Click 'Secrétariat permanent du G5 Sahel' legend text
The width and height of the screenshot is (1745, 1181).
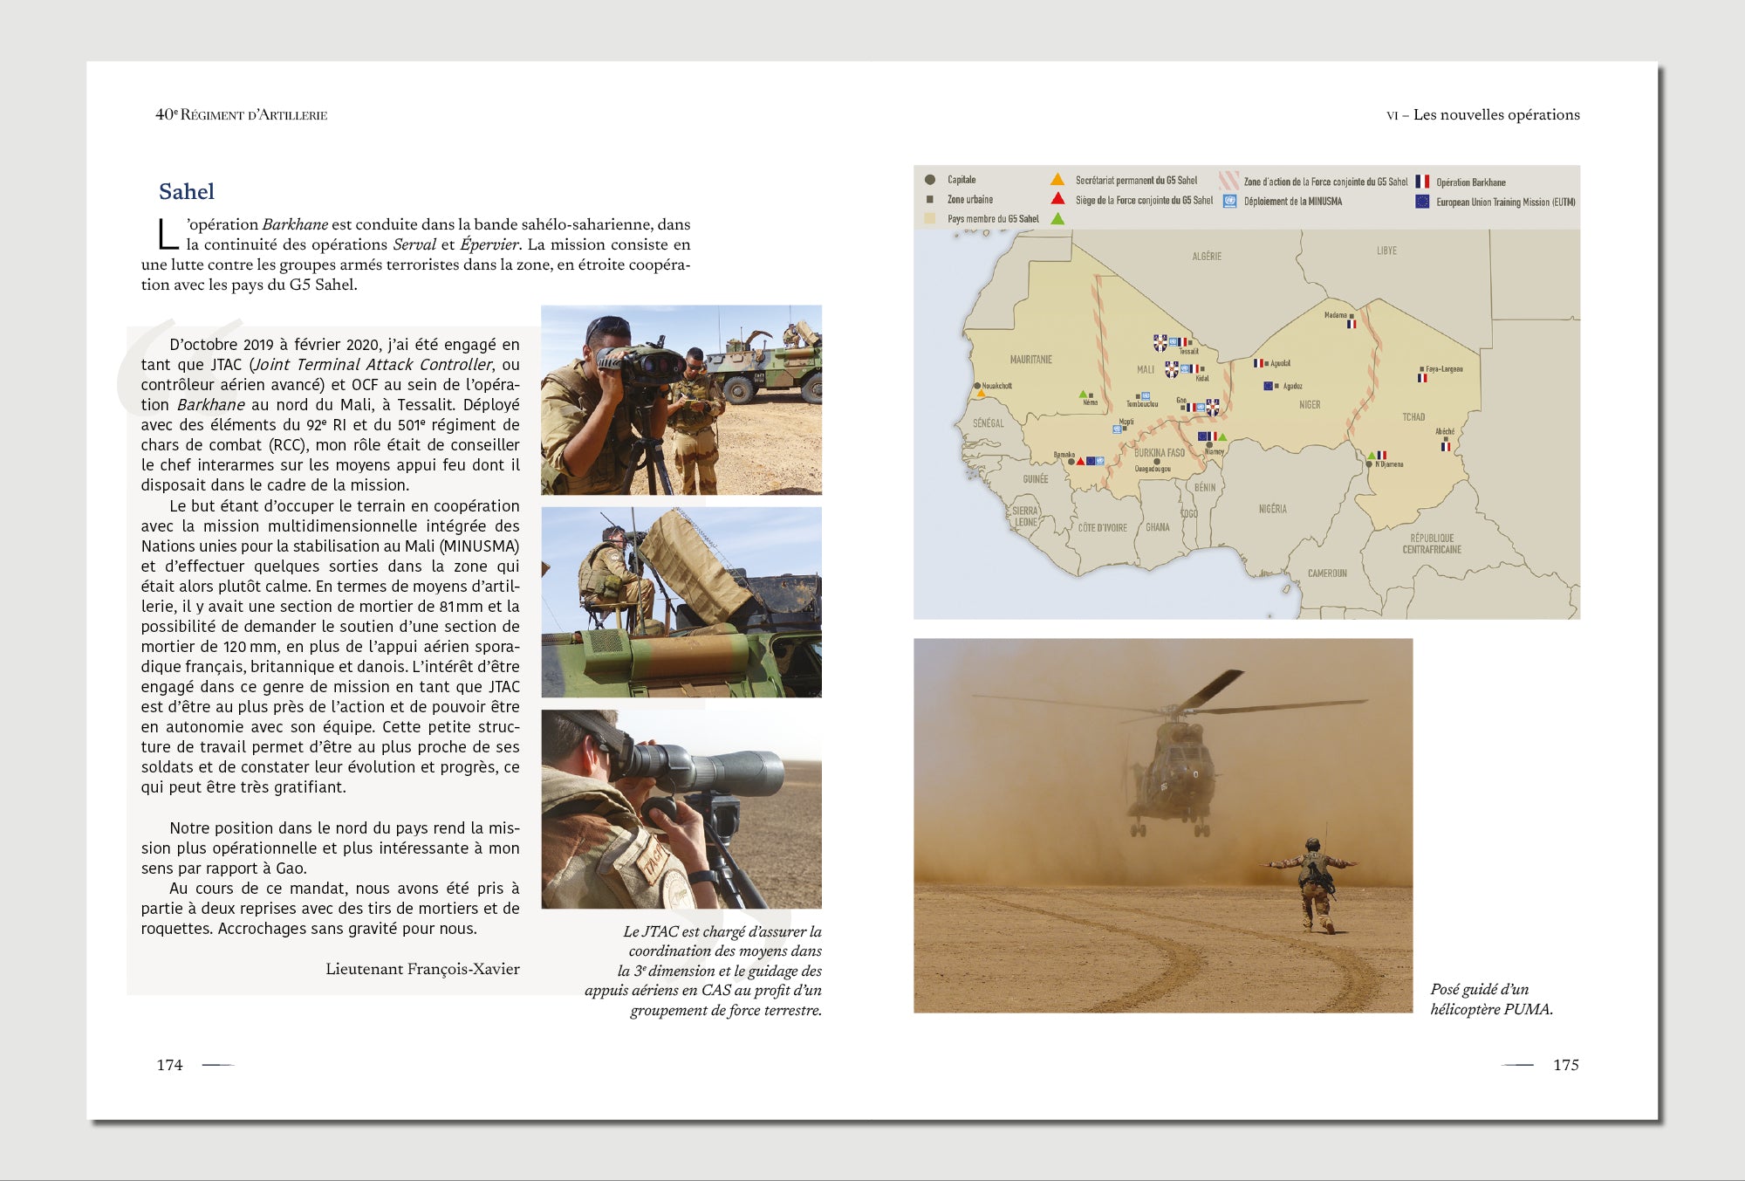[x=1136, y=181]
